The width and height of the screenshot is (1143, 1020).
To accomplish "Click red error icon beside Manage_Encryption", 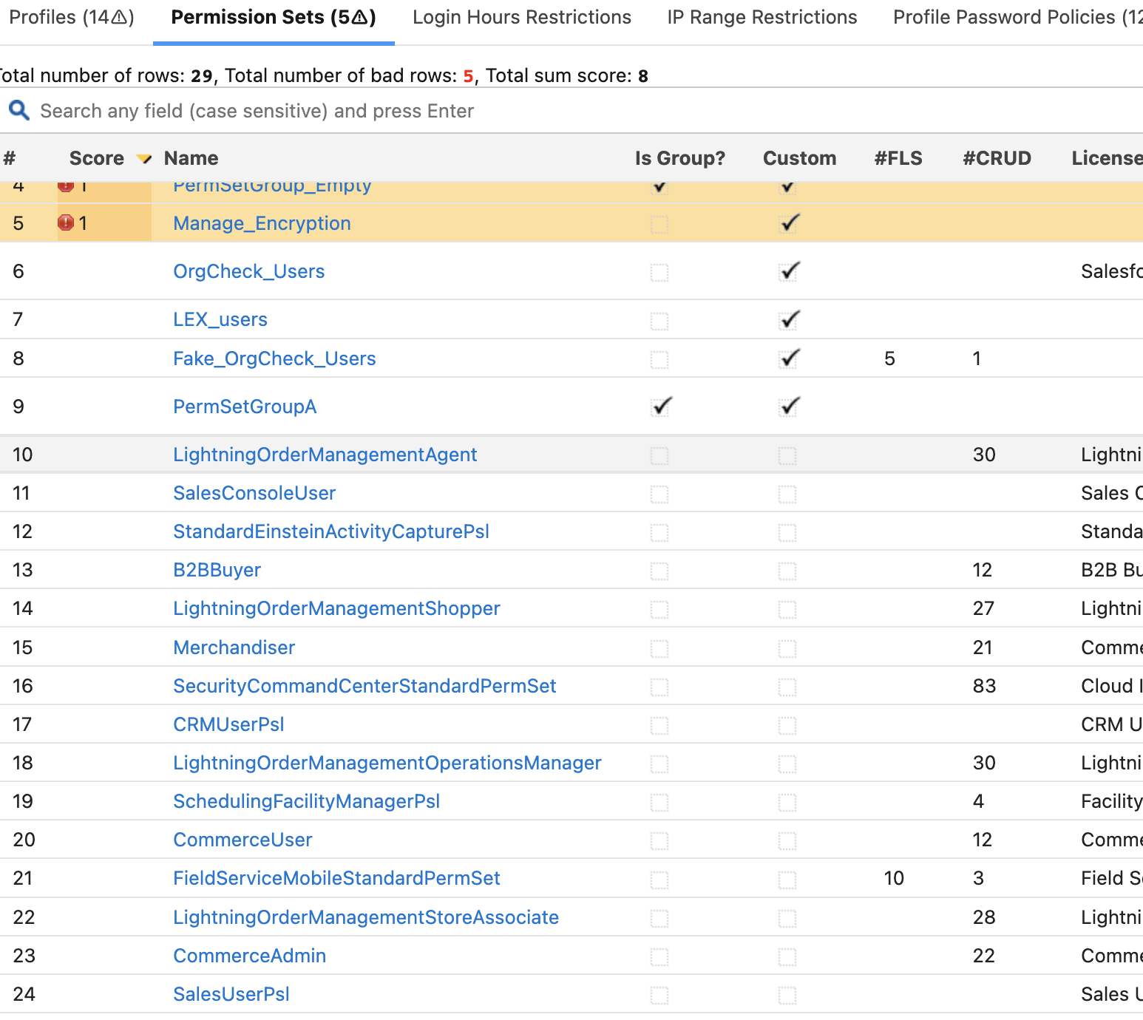I will (x=67, y=222).
